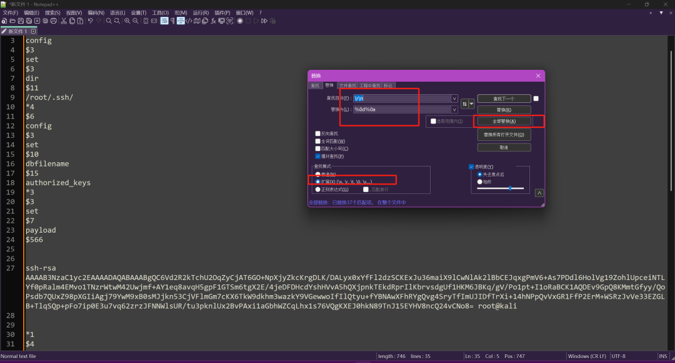Screen dimensions: 675x363
Task: Select the 始终 transparency radio
Action: pos(479,181)
